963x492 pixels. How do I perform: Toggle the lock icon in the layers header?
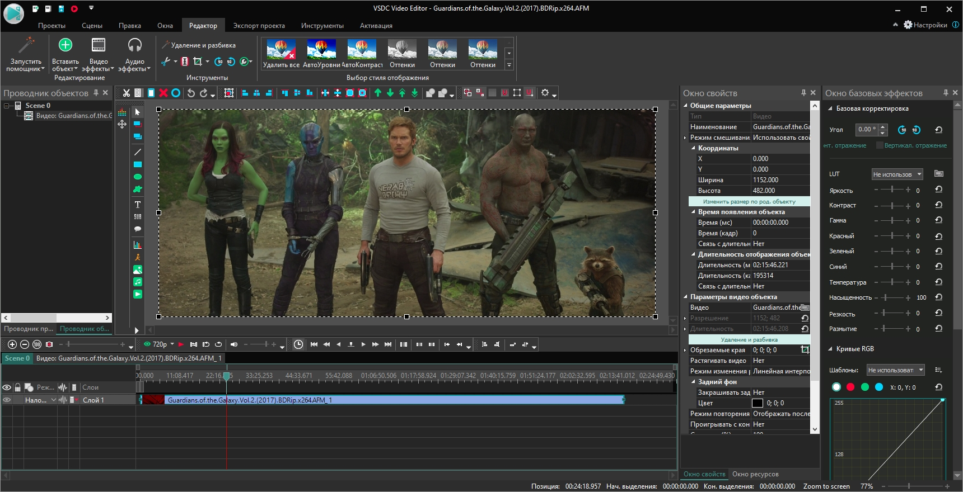tap(18, 387)
